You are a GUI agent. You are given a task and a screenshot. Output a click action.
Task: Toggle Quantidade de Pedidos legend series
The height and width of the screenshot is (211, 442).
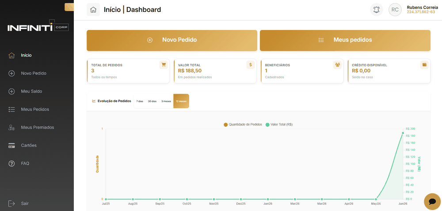(243, 124)
